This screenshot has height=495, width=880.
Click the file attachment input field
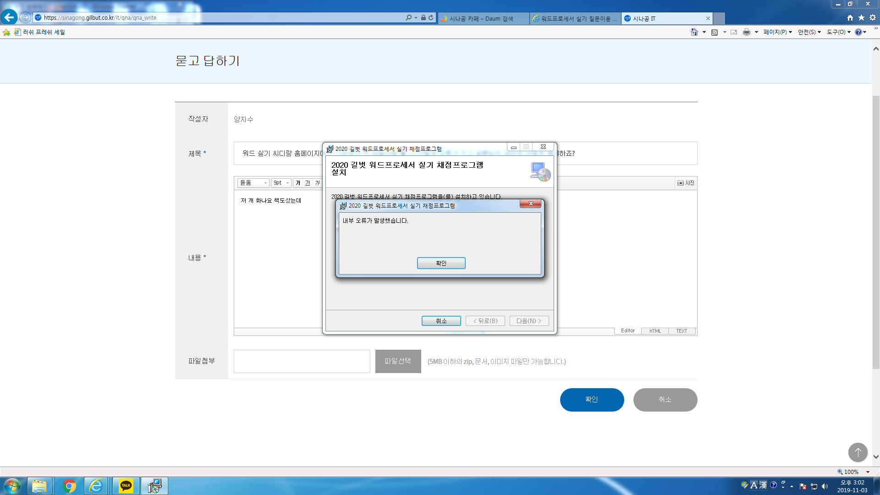point(302,361)
